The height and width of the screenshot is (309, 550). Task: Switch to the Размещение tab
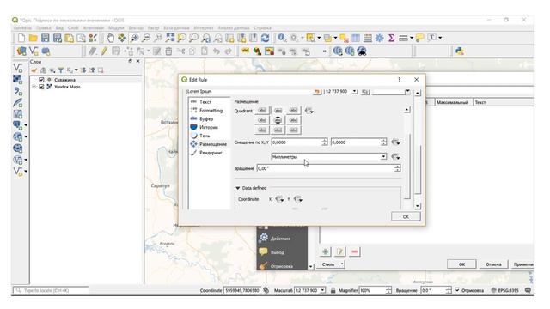tap(213, 144)
